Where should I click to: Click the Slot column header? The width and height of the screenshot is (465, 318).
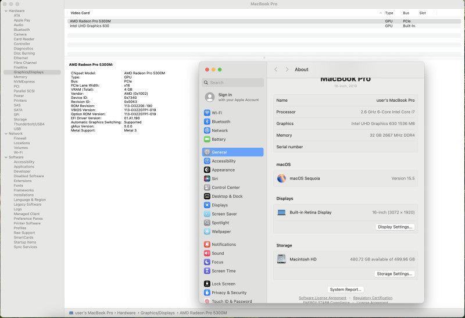(x=423, y=13)
